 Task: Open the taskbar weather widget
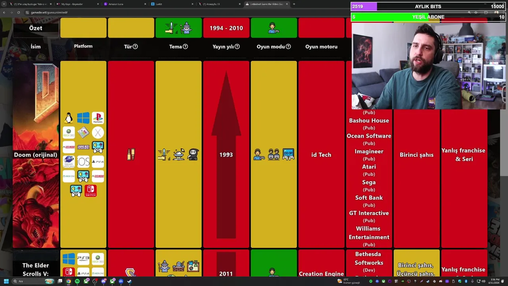(348, 281)
